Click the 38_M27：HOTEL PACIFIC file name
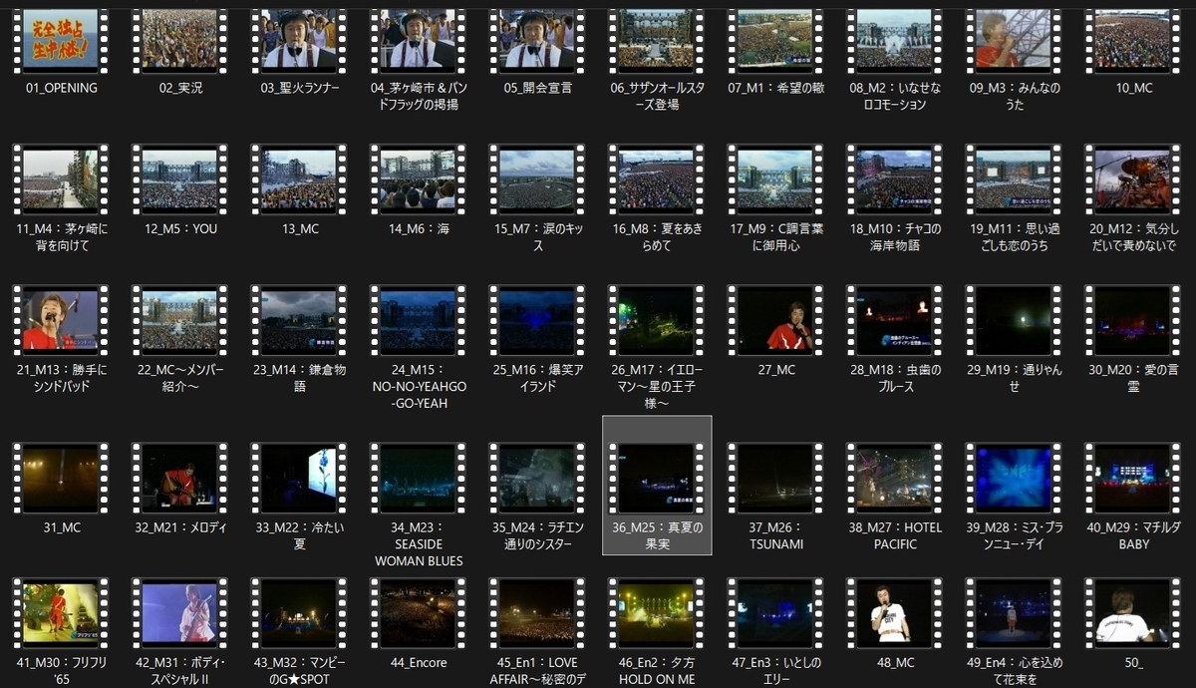 pyautogui.click(x=895, y=535)
